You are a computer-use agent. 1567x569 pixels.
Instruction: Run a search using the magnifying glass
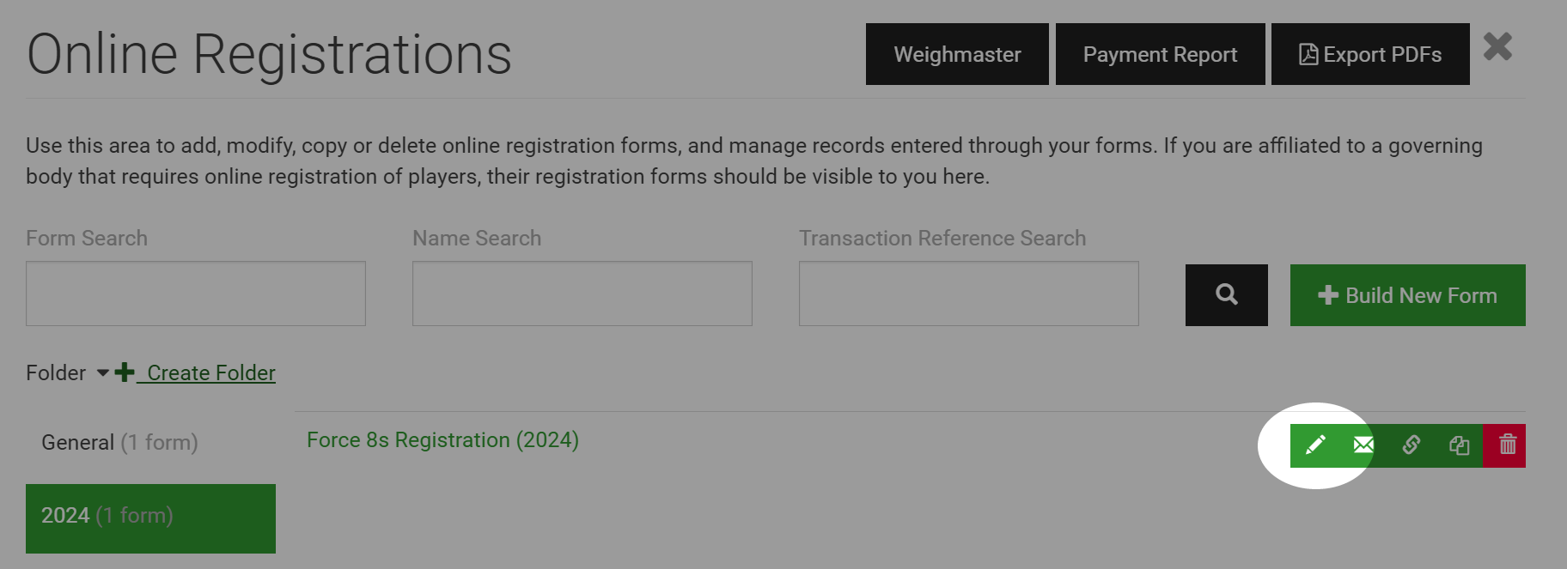coord(1226,294)
